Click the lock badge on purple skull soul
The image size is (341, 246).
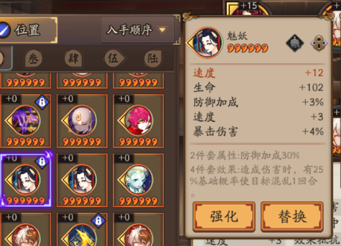[42, 102]
